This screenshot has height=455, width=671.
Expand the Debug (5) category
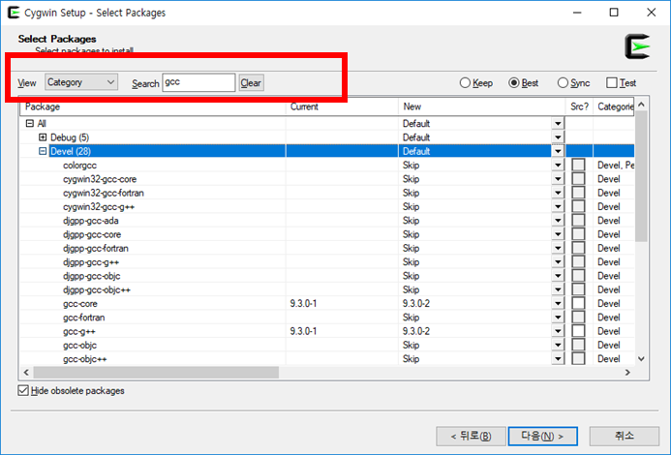(x=43, y=137)
